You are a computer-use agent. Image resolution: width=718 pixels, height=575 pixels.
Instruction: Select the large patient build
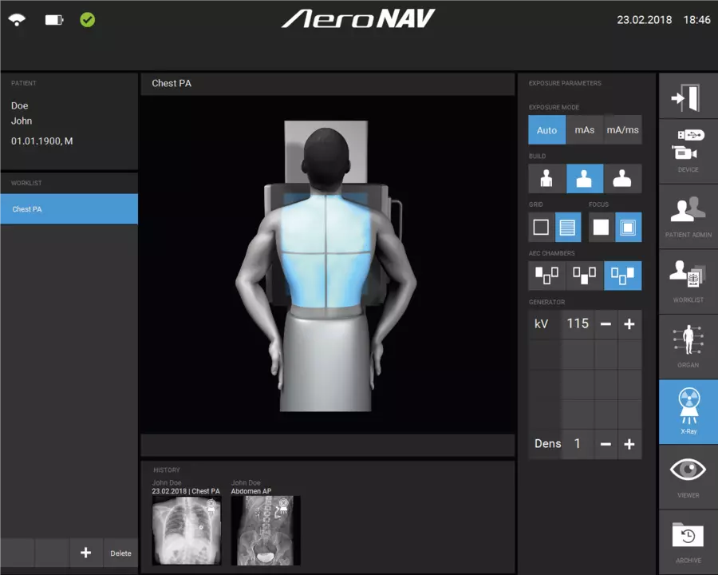(x=623, y=178)
